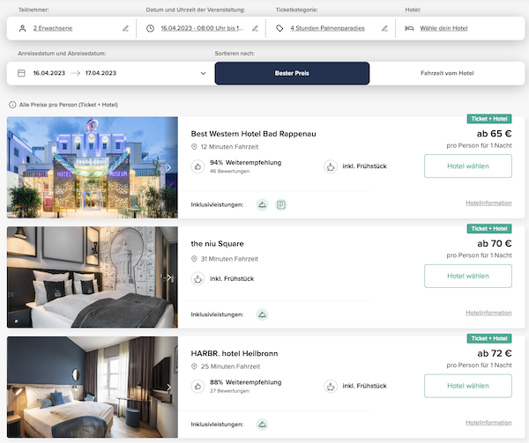Viewport: 529px width, 443px height.
Task: Choose HARBR. hotel Heilbronn via Hotel wählen
Action: [468, 386]
